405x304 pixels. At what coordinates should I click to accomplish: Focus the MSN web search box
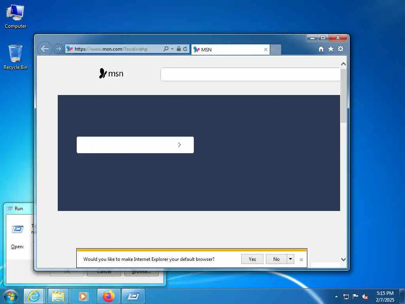[x=250, y=74]
